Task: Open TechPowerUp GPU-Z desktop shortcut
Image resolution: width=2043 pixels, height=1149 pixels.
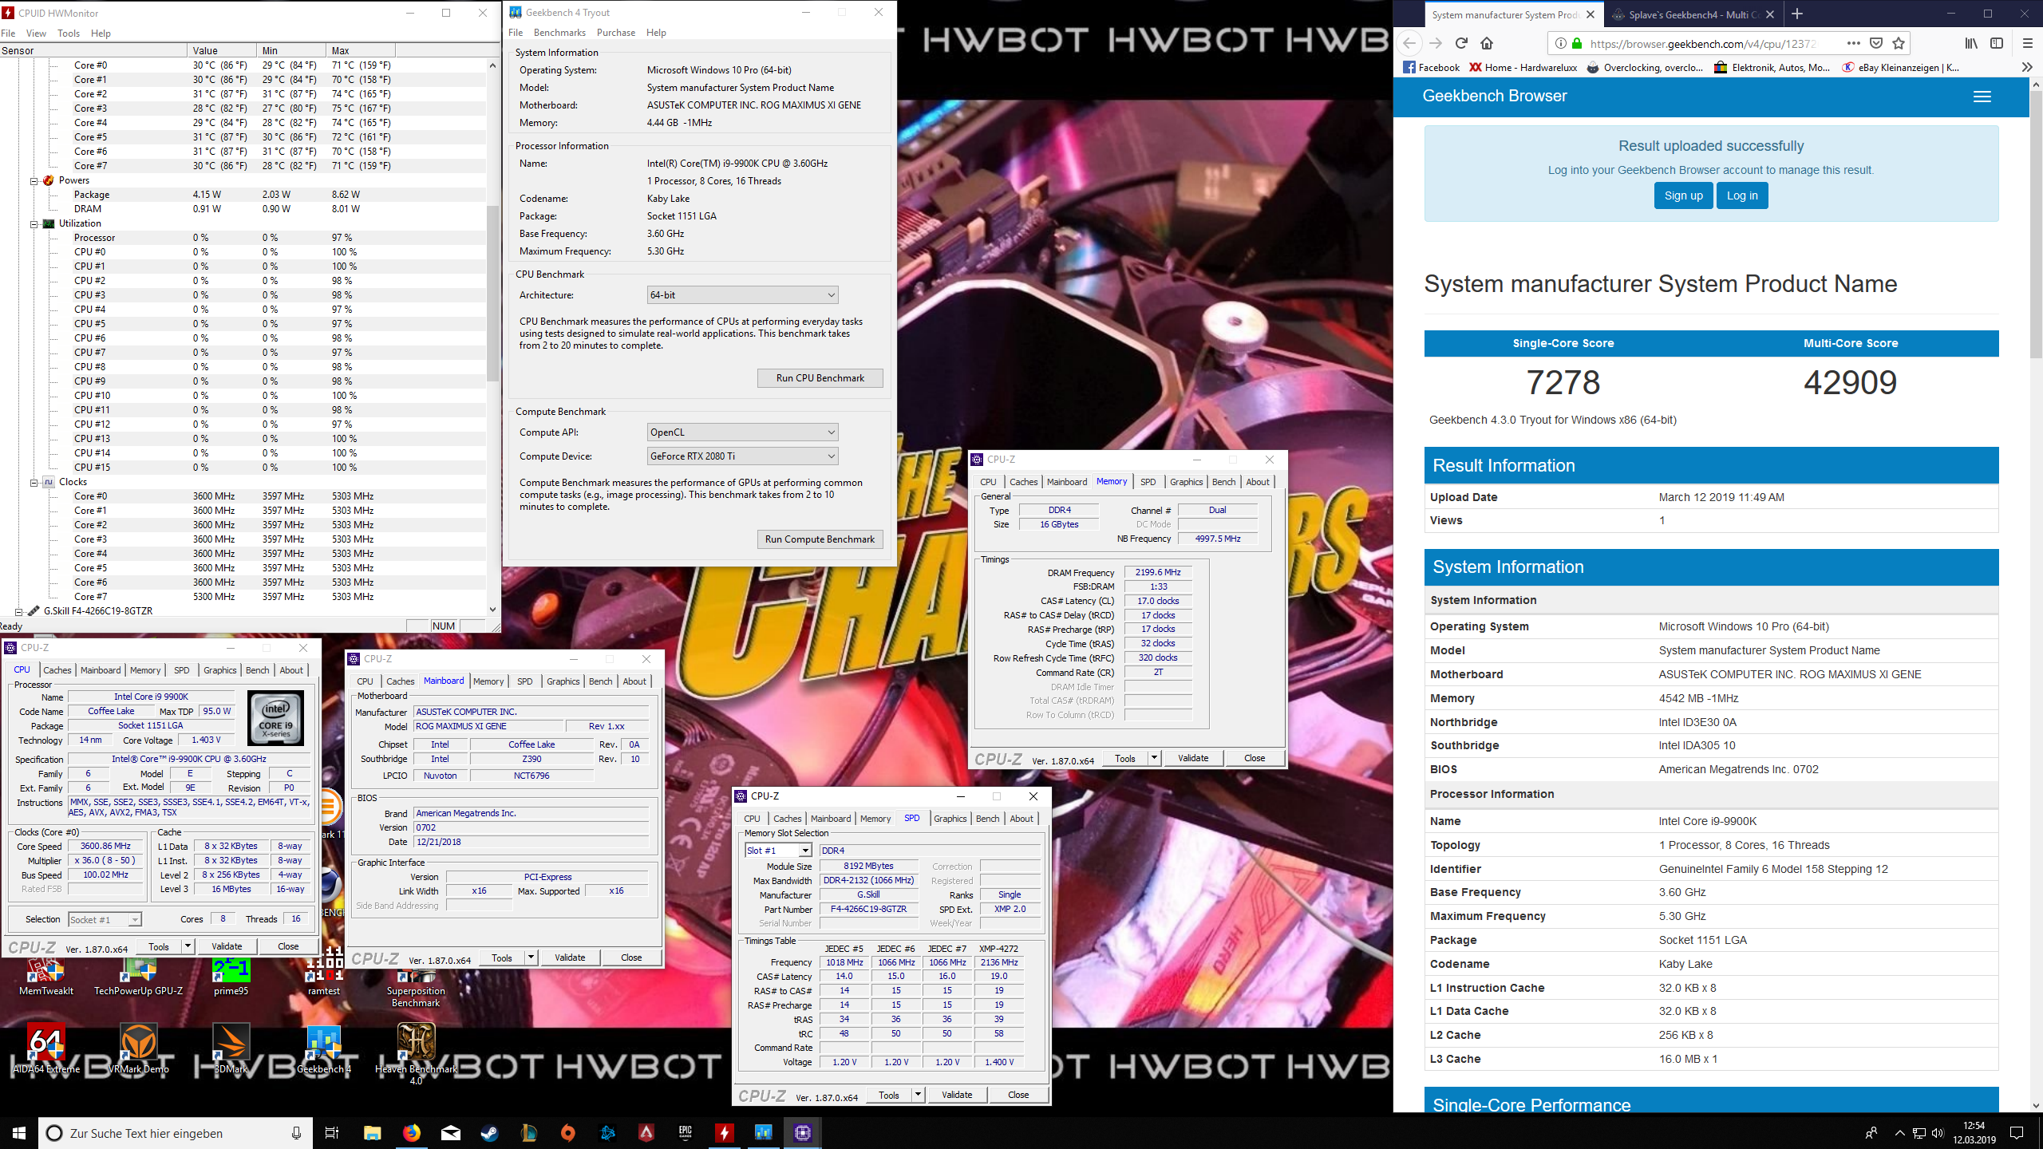Action: (138, 975)
